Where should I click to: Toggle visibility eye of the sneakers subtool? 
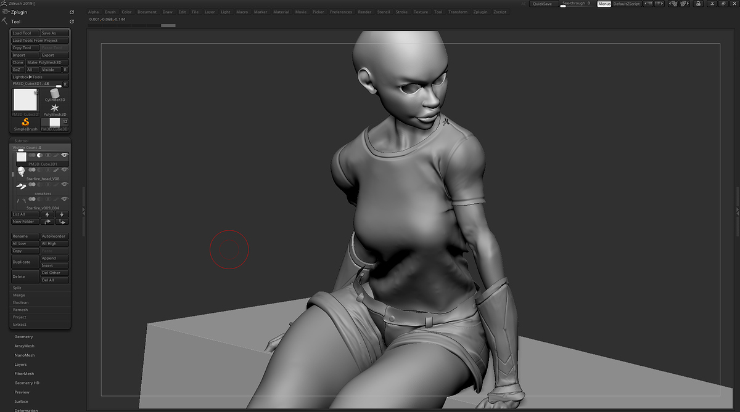64,184
